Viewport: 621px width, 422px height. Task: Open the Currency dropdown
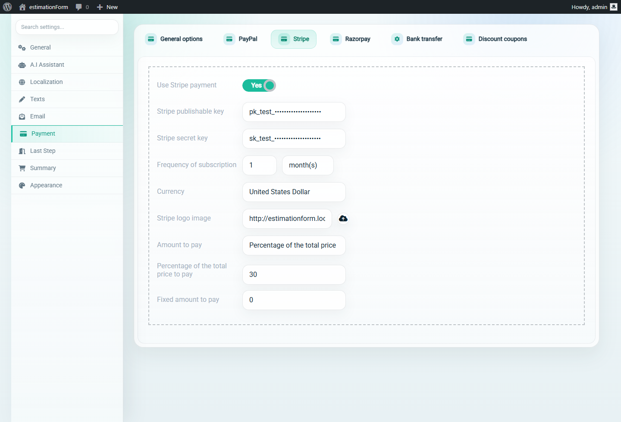click(294, 192)
